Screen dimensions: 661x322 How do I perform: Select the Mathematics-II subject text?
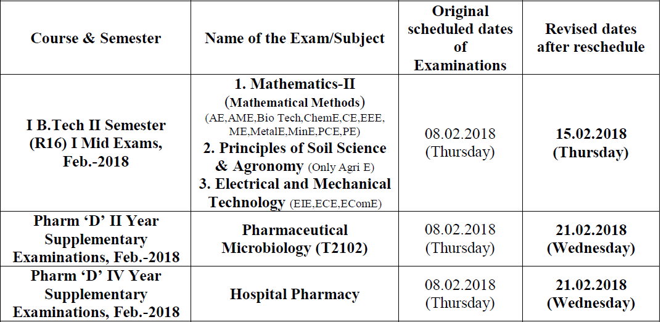coord(295,84)
